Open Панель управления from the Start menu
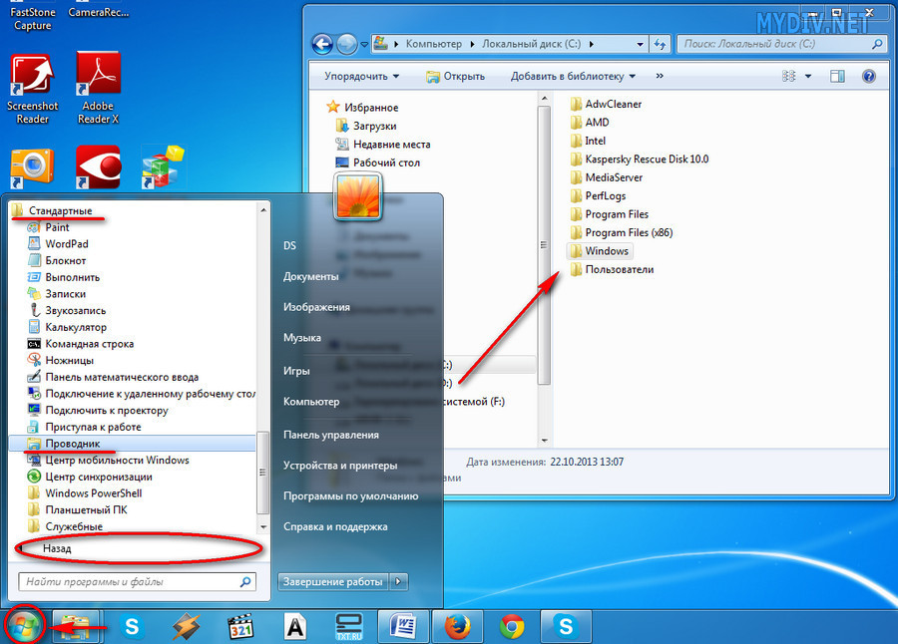898x644 pixels. coord(331,435)
